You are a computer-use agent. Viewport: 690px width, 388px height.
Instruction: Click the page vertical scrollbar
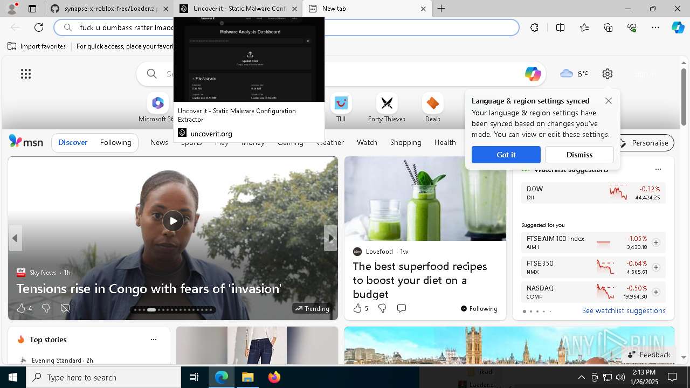pyautogui.click(x=684, y=97)
